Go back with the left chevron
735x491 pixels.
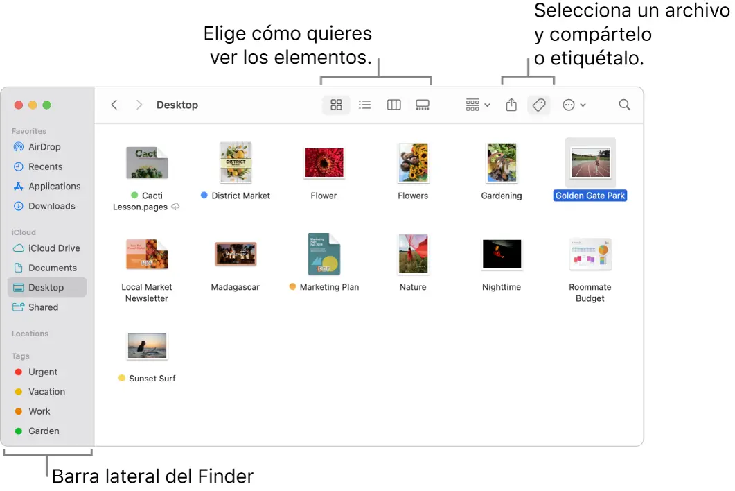(x=114, y=105)
